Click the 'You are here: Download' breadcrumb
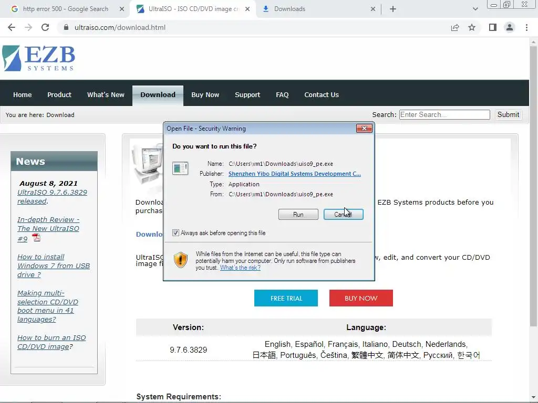This screenshot has width=538, height=403. pyautogui.click(x=40, y=115)
